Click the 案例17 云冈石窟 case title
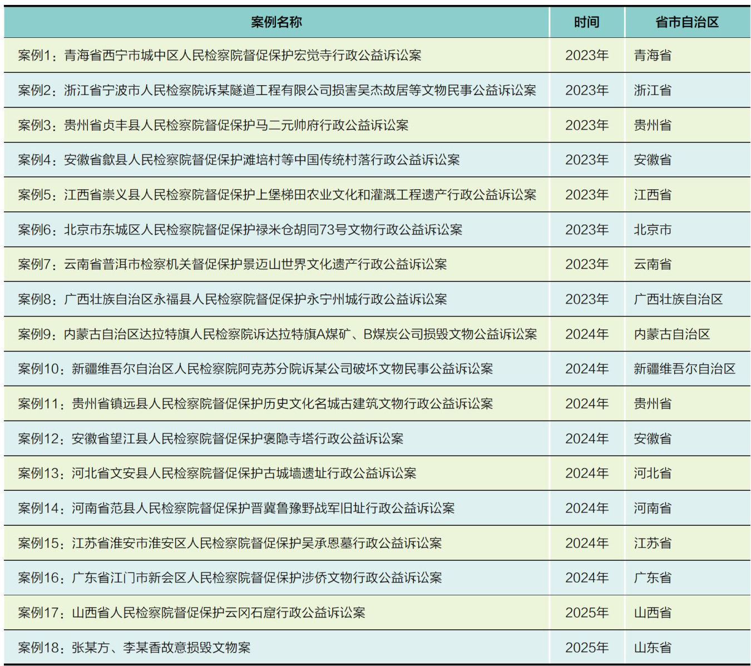The width and height of the screenshot is (751, 666). pos(191,613)
